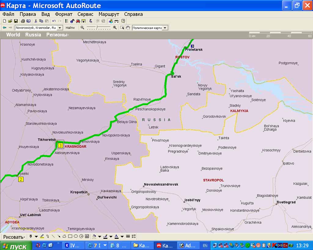Open the Маршрут menu

(x=109, y=14)
